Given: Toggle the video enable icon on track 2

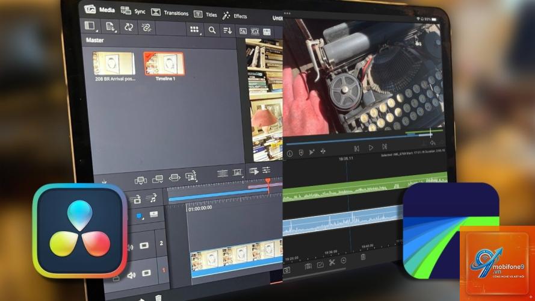Looking at the screenshot, I should (x=144, y=246).
